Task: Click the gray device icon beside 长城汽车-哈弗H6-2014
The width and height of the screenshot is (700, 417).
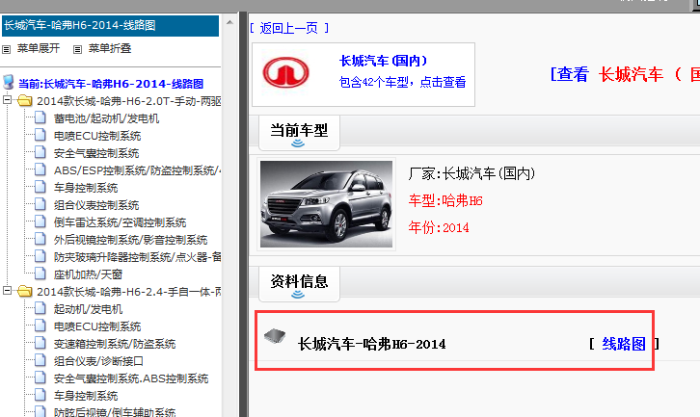Action: pos(275,335)
